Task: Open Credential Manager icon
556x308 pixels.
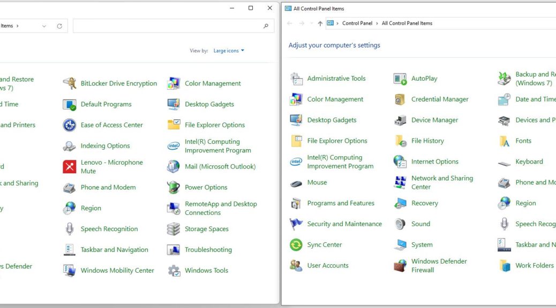Action: (400, 99)
